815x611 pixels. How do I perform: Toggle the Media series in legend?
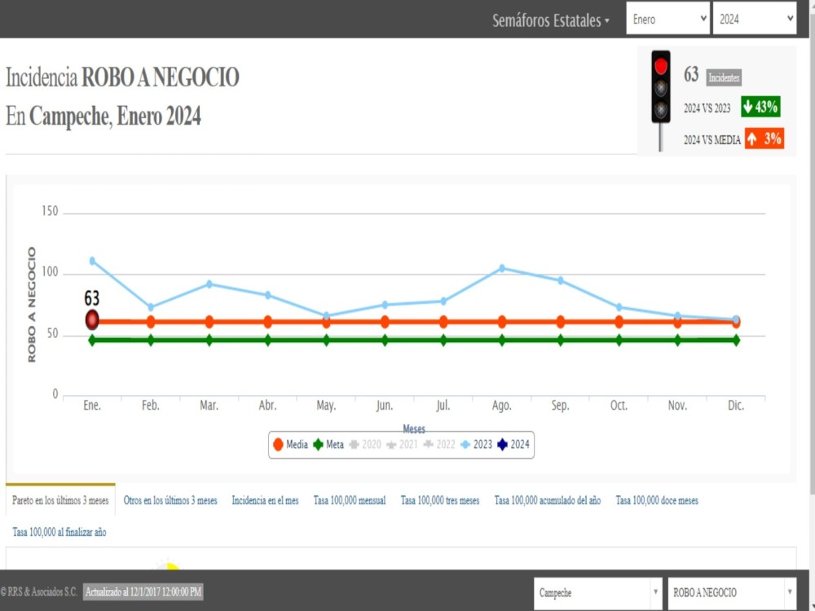(x=290, y=445)
